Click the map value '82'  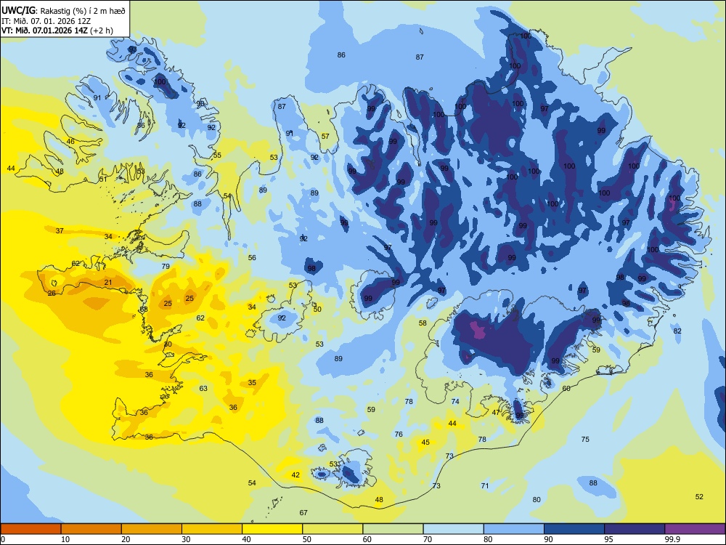678,331
